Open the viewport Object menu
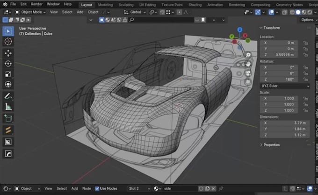Screen dimensions: 318x195 (x=93, y=12)
